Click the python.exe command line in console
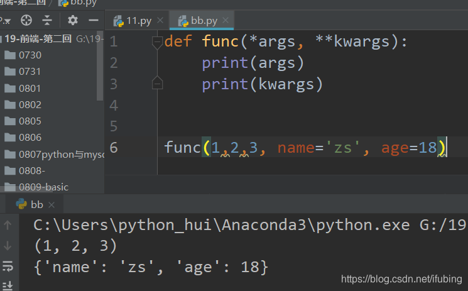The width and height of the screenshot is (468, 291). coord(249,225)
